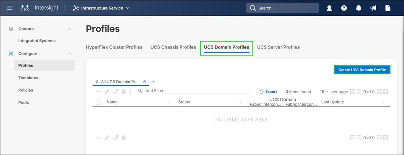Toggle the select-all checkbox in table header
The width and height of the screenshot is (404, 155).
[98, 102]
